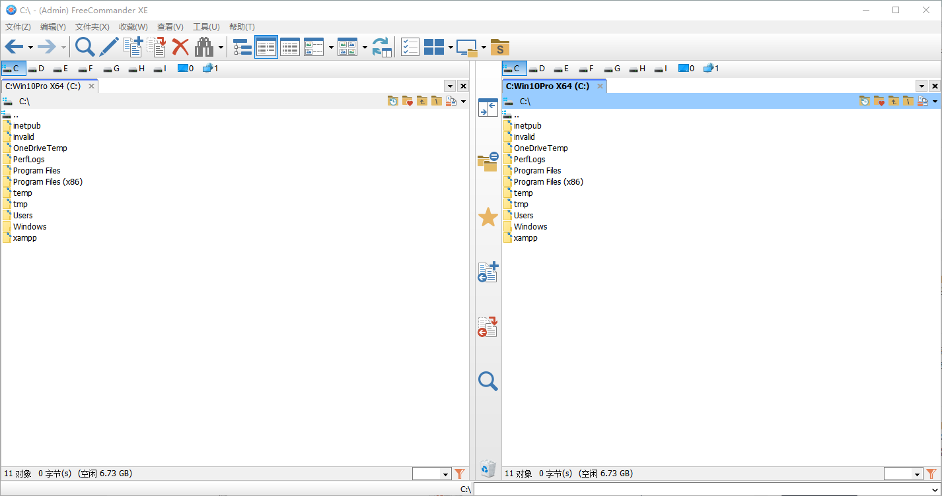Activate the blue pen edit toolbar icon
This screenshot has height=496, width=942.
(x=108, y=47)
